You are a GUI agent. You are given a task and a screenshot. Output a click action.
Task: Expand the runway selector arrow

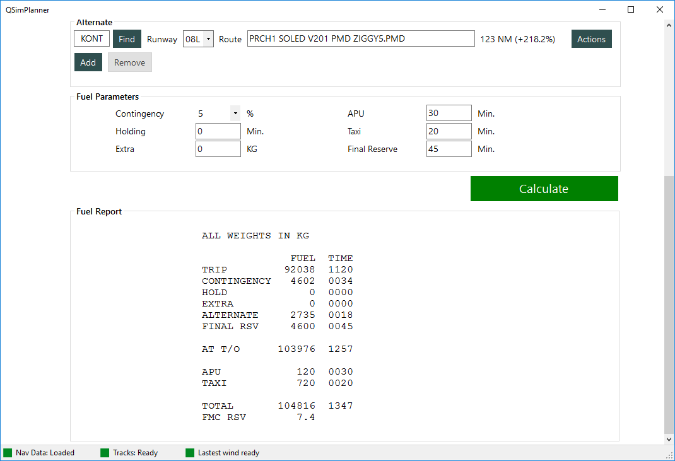[x=208, y=38]
